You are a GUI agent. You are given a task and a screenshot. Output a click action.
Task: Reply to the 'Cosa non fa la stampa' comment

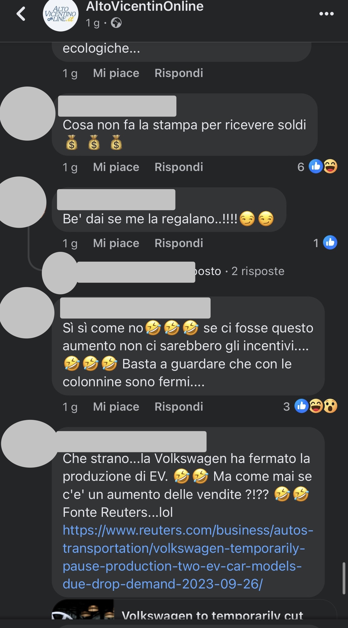[x=179, y=167]
